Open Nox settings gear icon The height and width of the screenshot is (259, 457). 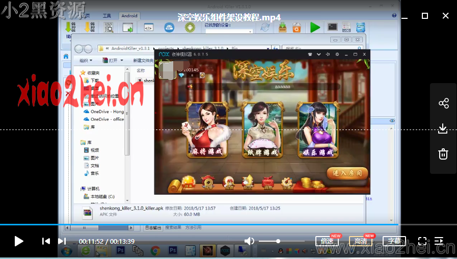(337, 54)
